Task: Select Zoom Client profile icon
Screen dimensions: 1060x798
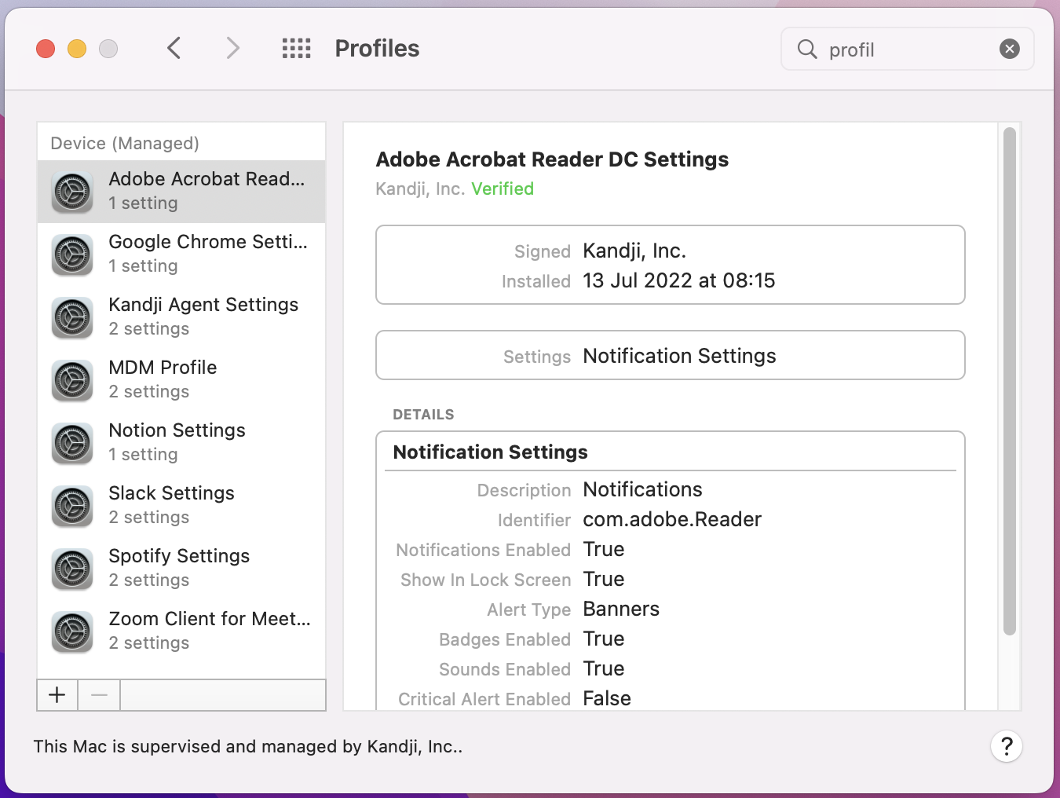Action: pyautogui.click(x=72, y=631)
